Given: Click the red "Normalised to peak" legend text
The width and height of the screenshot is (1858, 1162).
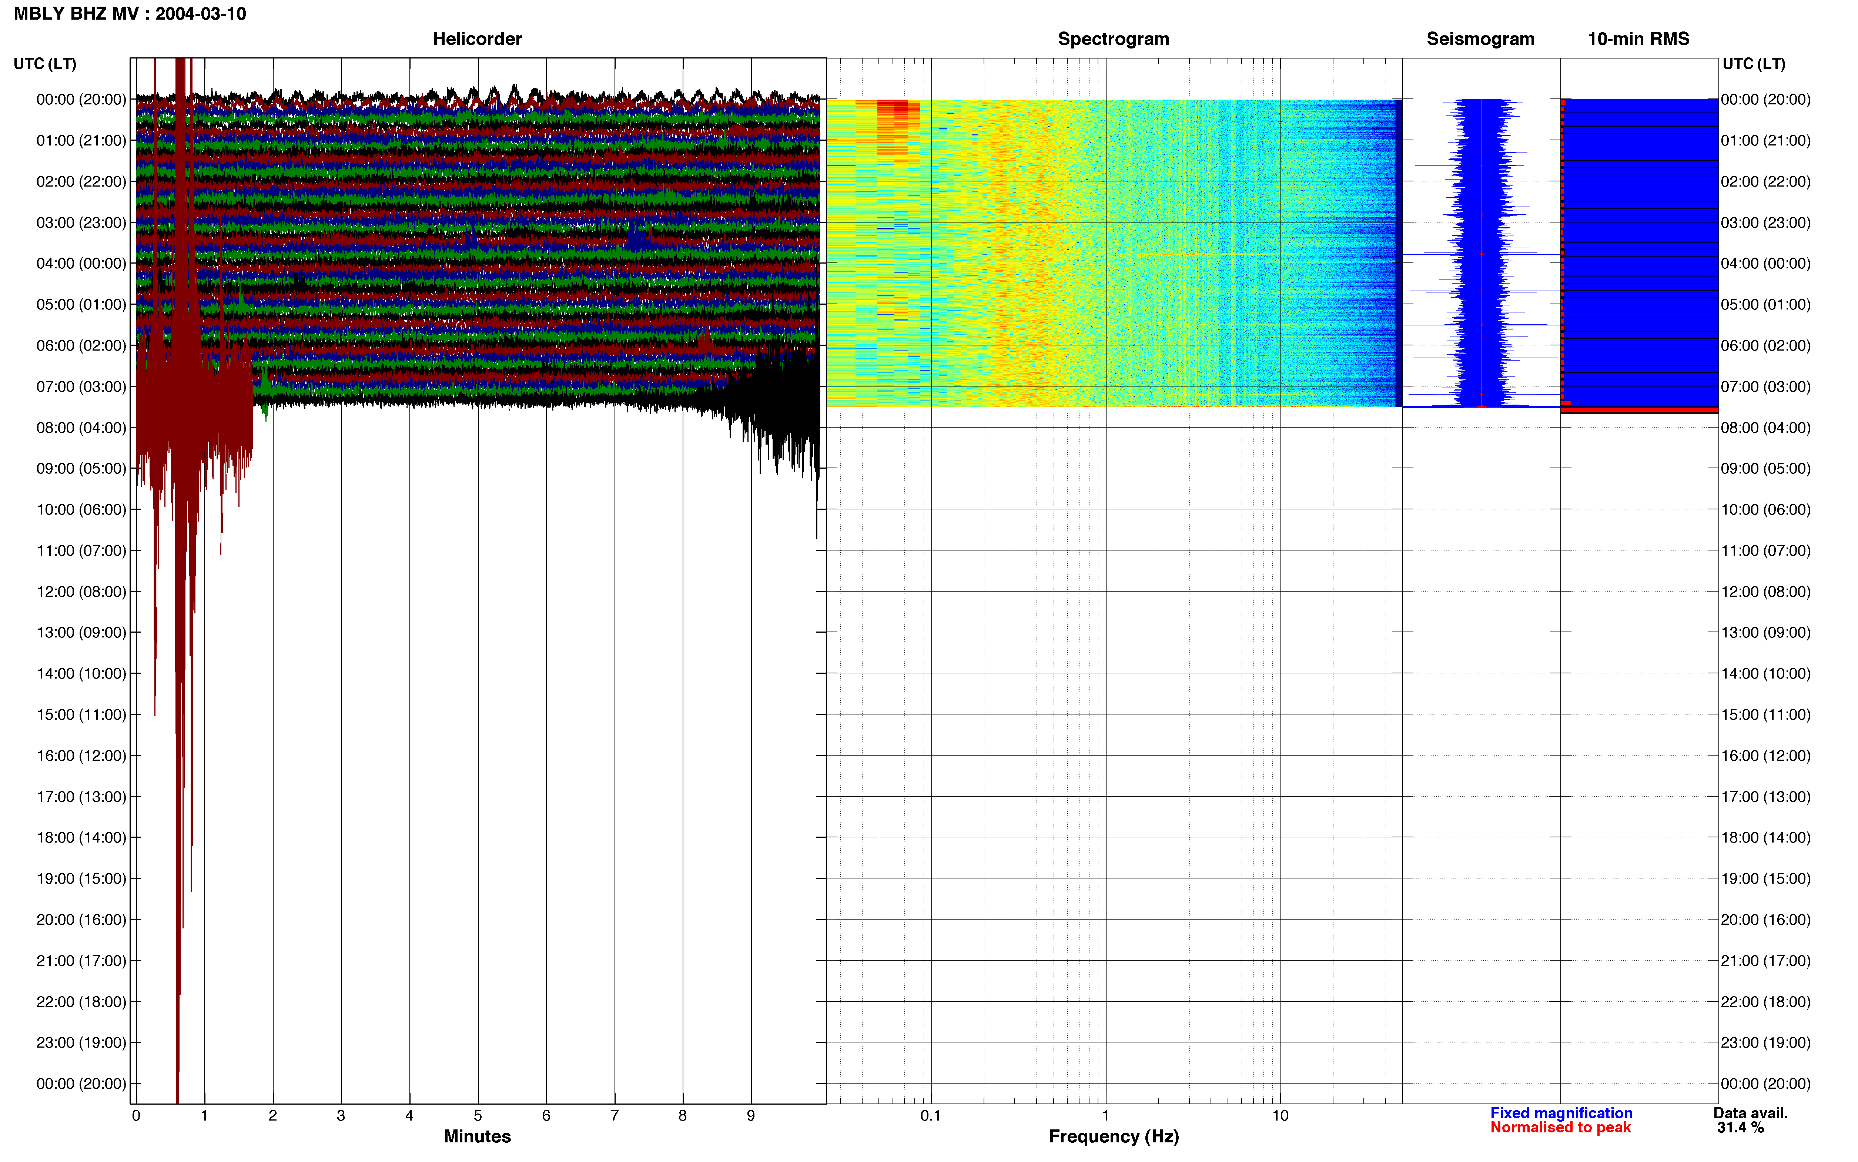Looking at the screenshot, I should (1561, 1128).
